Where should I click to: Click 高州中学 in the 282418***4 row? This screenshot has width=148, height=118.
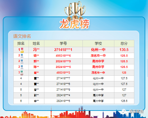click(98, 95)
